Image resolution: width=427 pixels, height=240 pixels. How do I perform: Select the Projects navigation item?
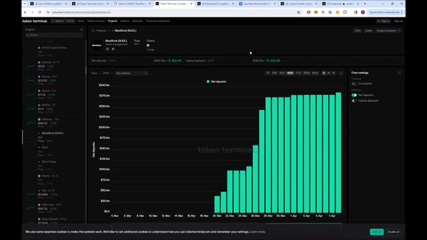(x=113, y=21)
